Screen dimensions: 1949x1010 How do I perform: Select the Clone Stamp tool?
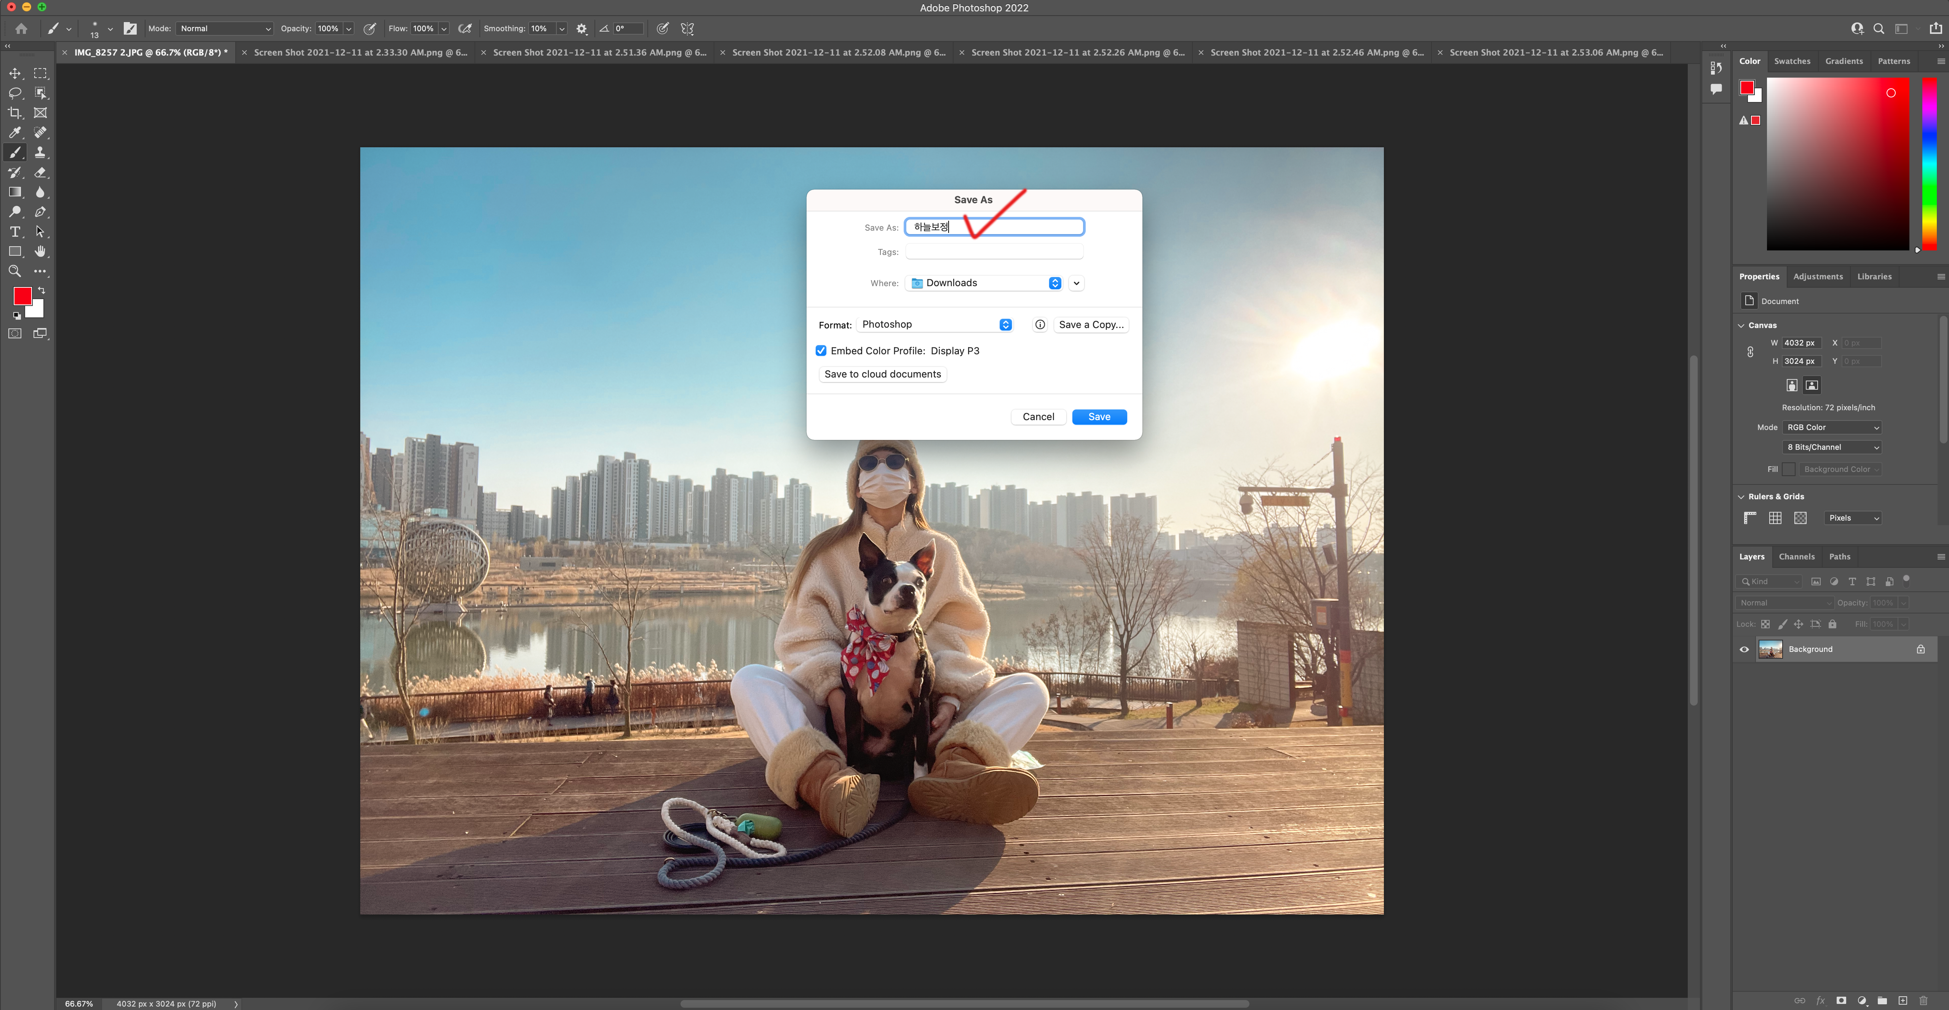click(x=40, y=153)
